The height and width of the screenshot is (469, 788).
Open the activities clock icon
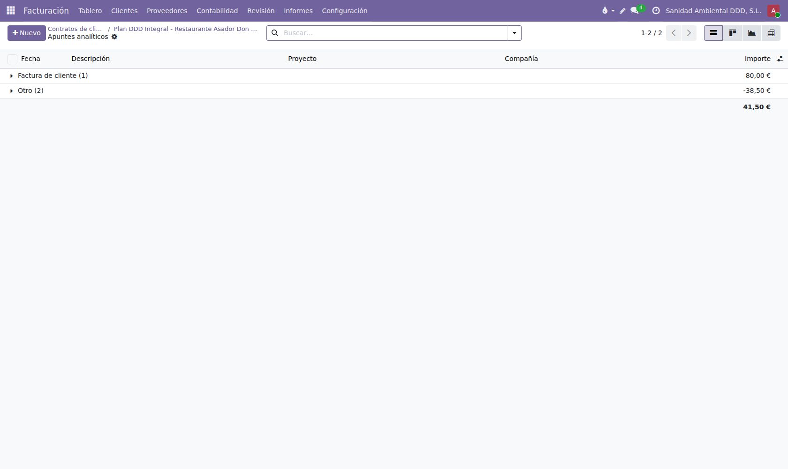click(656, 10)
